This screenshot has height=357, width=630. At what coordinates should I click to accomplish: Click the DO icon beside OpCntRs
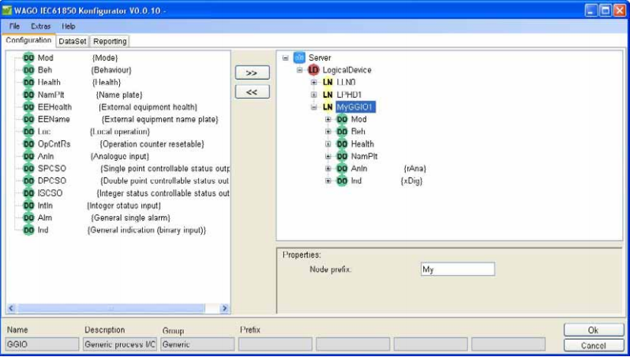[x=28, y=144]
